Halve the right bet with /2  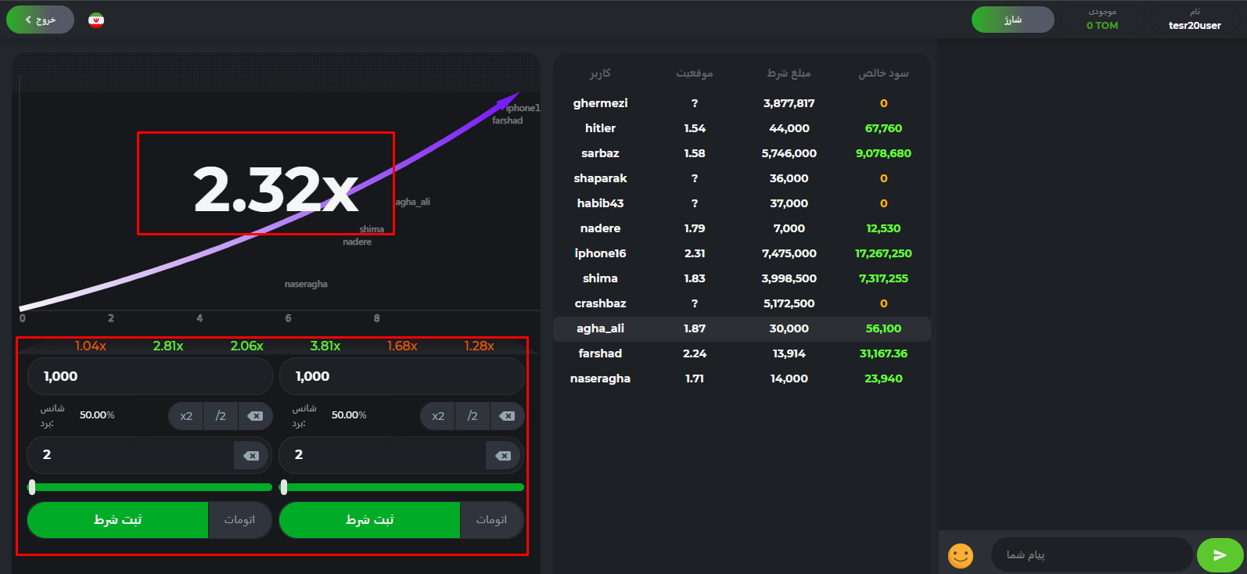473,416
